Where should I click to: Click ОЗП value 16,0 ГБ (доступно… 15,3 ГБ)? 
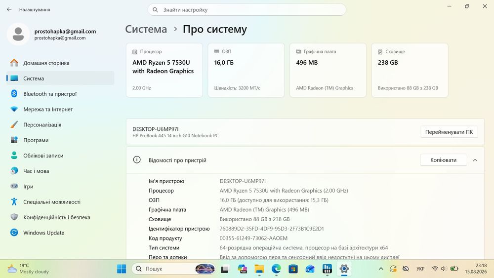pos(274,200)
